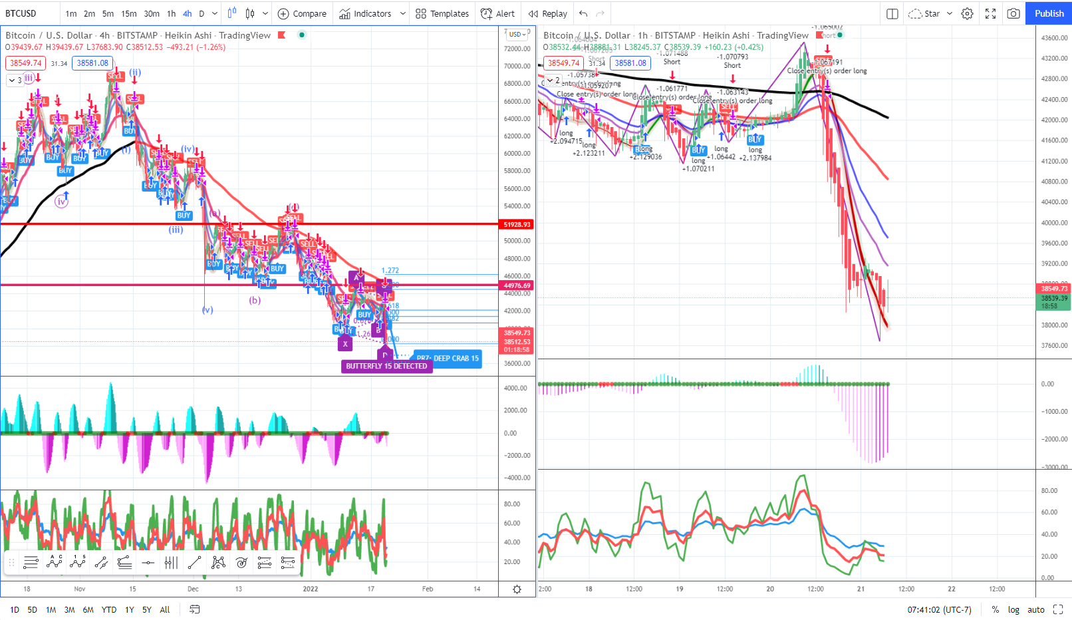Start Bar Replay mode

(548, 13)
